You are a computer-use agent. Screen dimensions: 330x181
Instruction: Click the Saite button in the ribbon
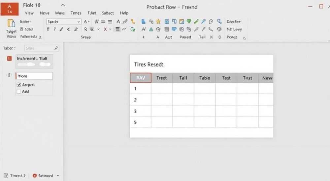[25, 21]
